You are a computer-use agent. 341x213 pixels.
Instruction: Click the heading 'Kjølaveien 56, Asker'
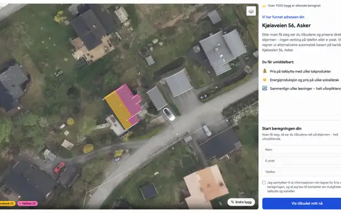pyautogui.click(x=286, y=26)
